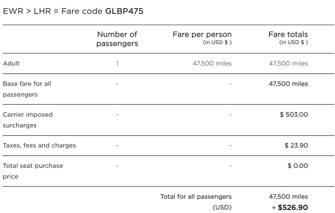Click the grand total miles value
This screenshot has height=213, width=335.
coord(288,197)
